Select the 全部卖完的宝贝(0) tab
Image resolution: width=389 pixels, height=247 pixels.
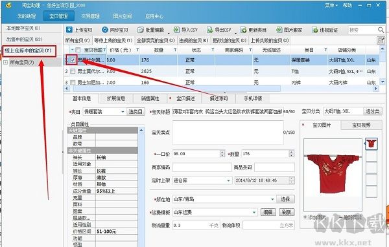tap(156, 40)
